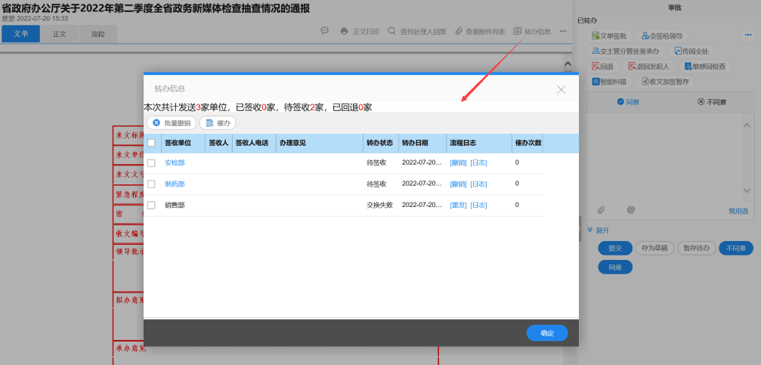
Task: Select the 同意 radio option
Action: [x=627, y=102]
